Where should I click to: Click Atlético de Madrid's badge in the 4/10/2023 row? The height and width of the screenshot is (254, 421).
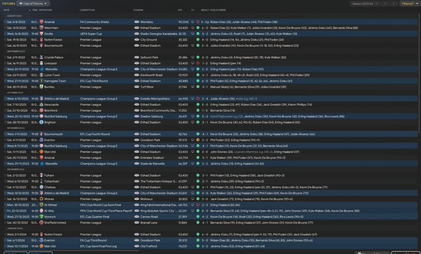tap(41, 99)
